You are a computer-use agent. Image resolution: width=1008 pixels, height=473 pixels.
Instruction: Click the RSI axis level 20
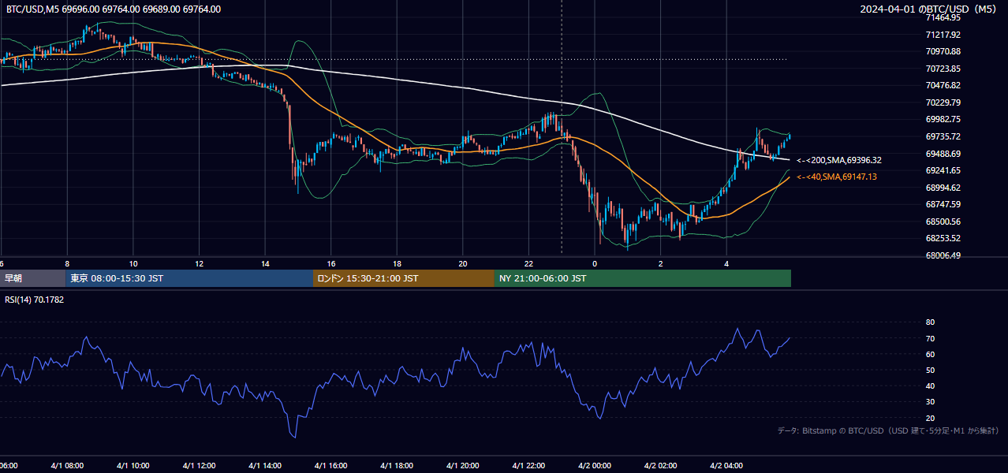[930, 418]
